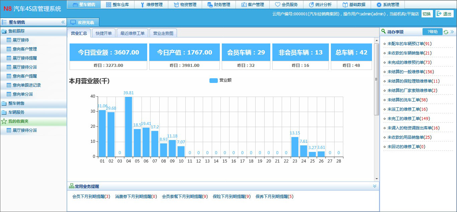The height and width of the screenshot is (212, 457).
Task: Click the book icon beside 基础数据
Action: [345, 5]
